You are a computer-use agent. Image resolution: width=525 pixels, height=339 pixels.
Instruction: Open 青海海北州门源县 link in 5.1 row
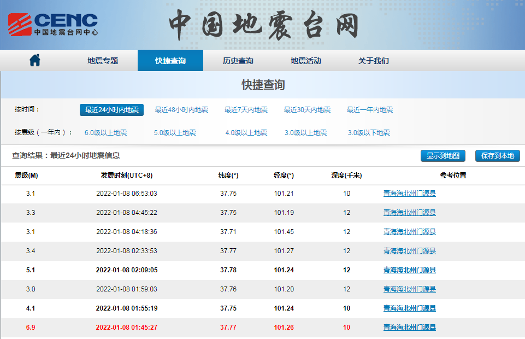pyautogui.click(x=410, y=270)
